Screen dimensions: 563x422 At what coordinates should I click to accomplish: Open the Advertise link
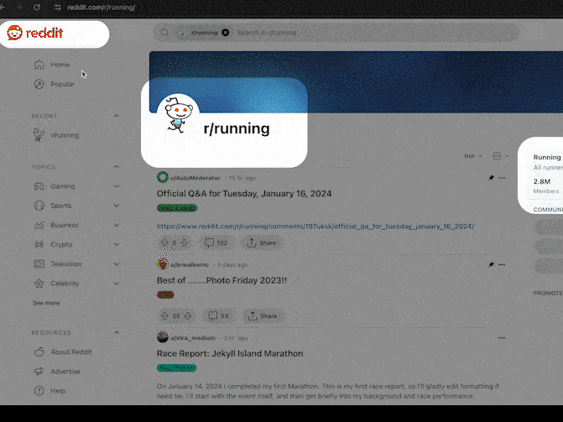[x=65, y=372]
